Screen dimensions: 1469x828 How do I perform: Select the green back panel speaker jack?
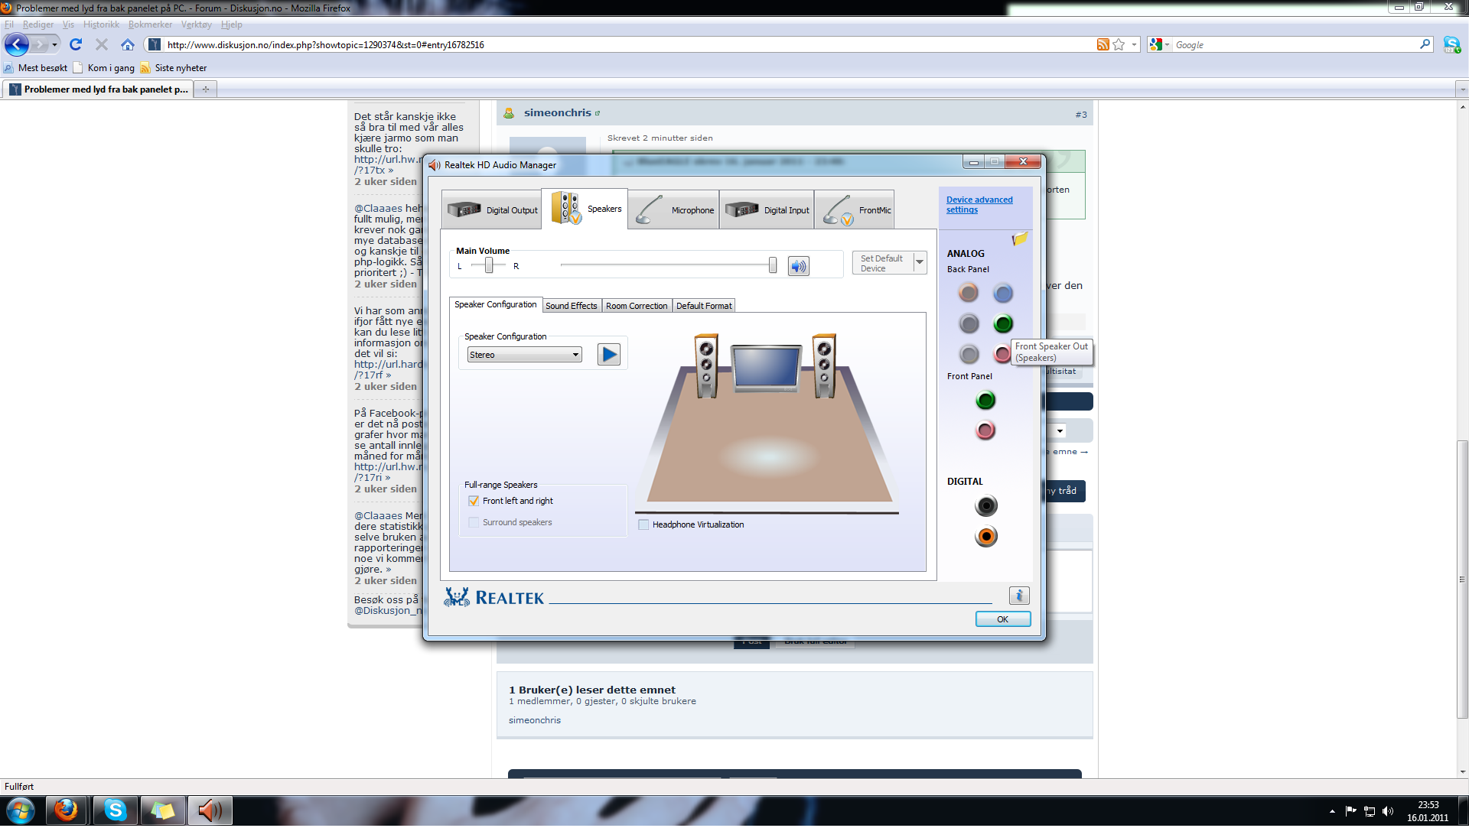1003,323
